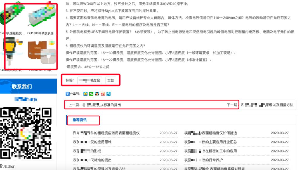Share using the blue P platform icon
The height and width of the screenshot is (170, 302).
click(109, 94)
